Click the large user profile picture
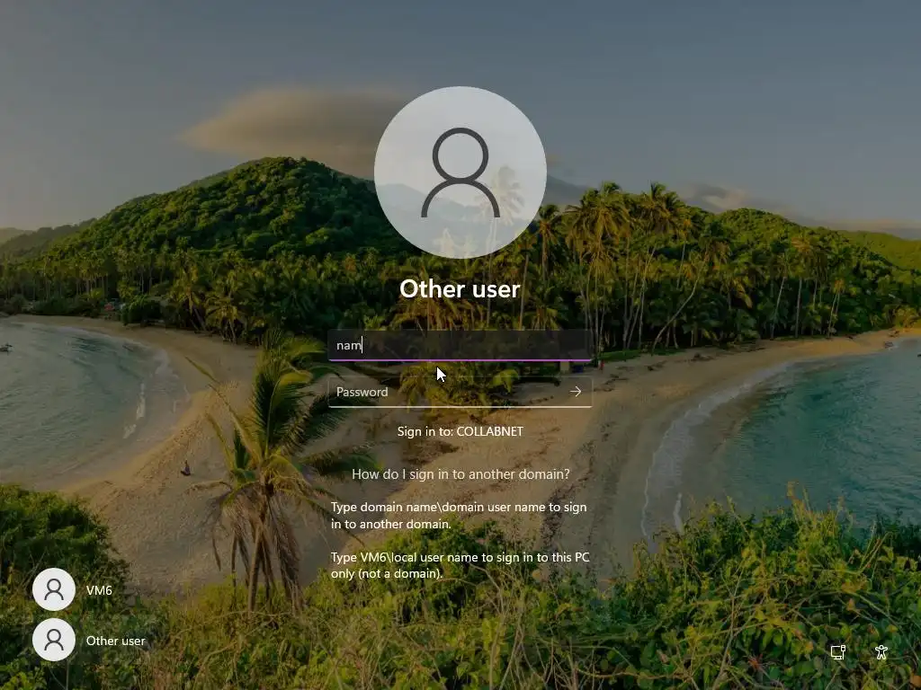Image resolution: width=921 pixels, height=690 pixels. 460,172
